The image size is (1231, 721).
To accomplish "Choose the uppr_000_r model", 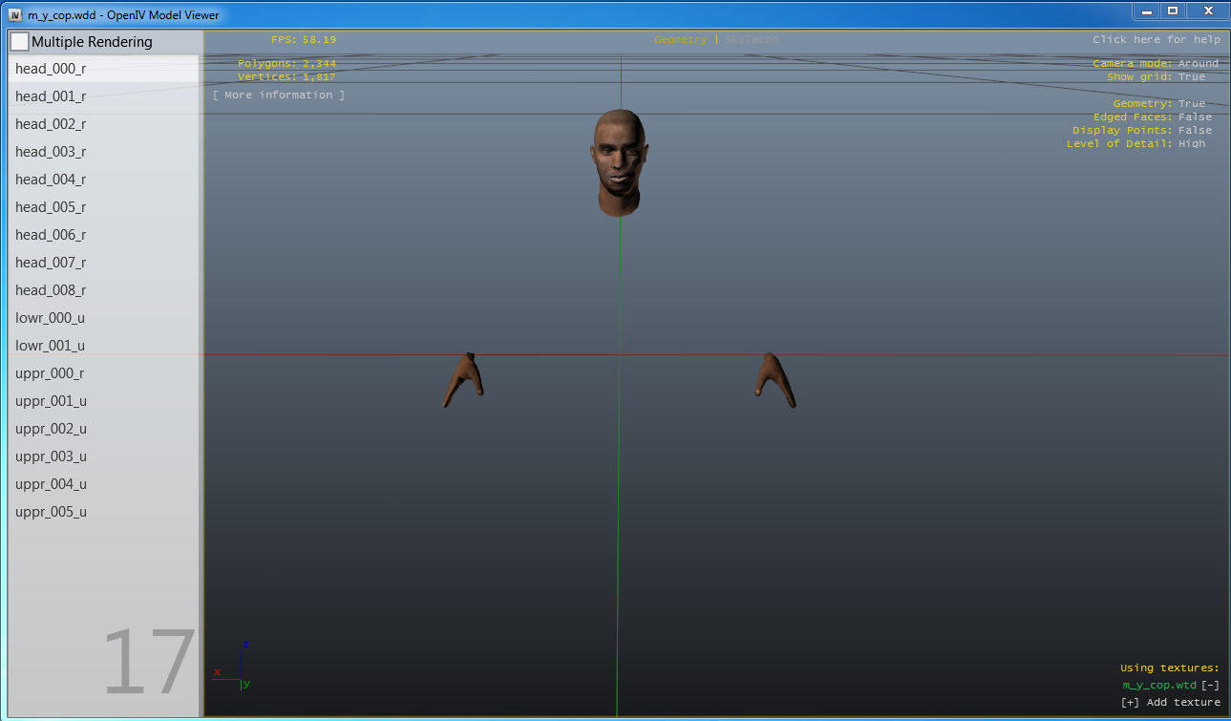I will point(103,373).
